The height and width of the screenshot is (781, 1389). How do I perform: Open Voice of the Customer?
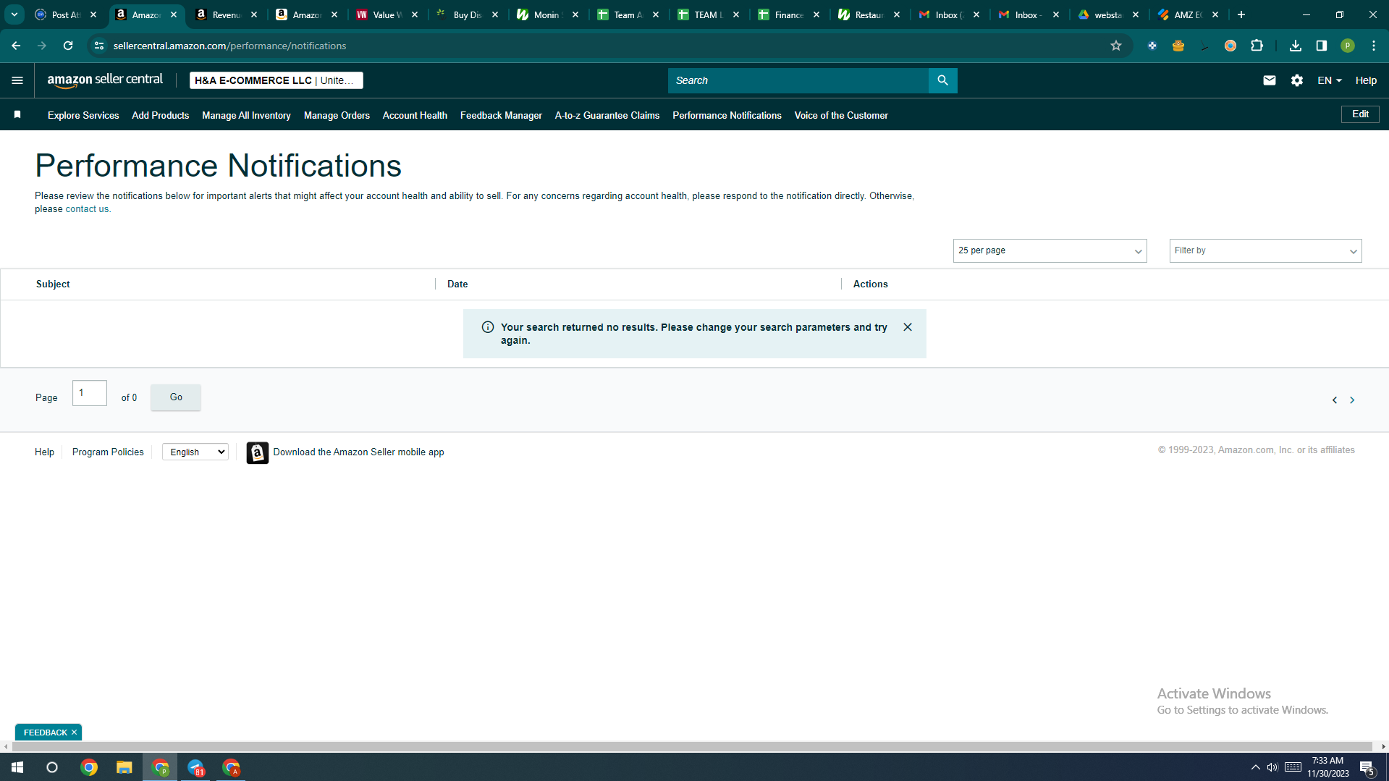click(841, 115)
